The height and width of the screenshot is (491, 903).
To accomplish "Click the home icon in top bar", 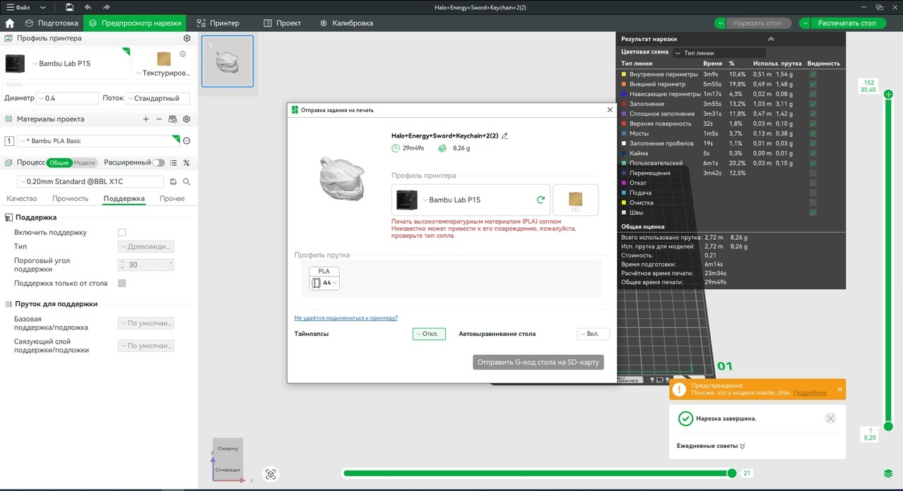I will [x=9, y=23].
